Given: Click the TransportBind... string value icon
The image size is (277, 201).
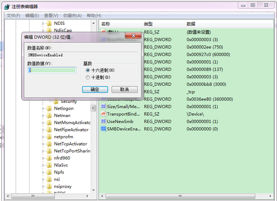Looking at the screenshot, I should [x=103, y=114].
